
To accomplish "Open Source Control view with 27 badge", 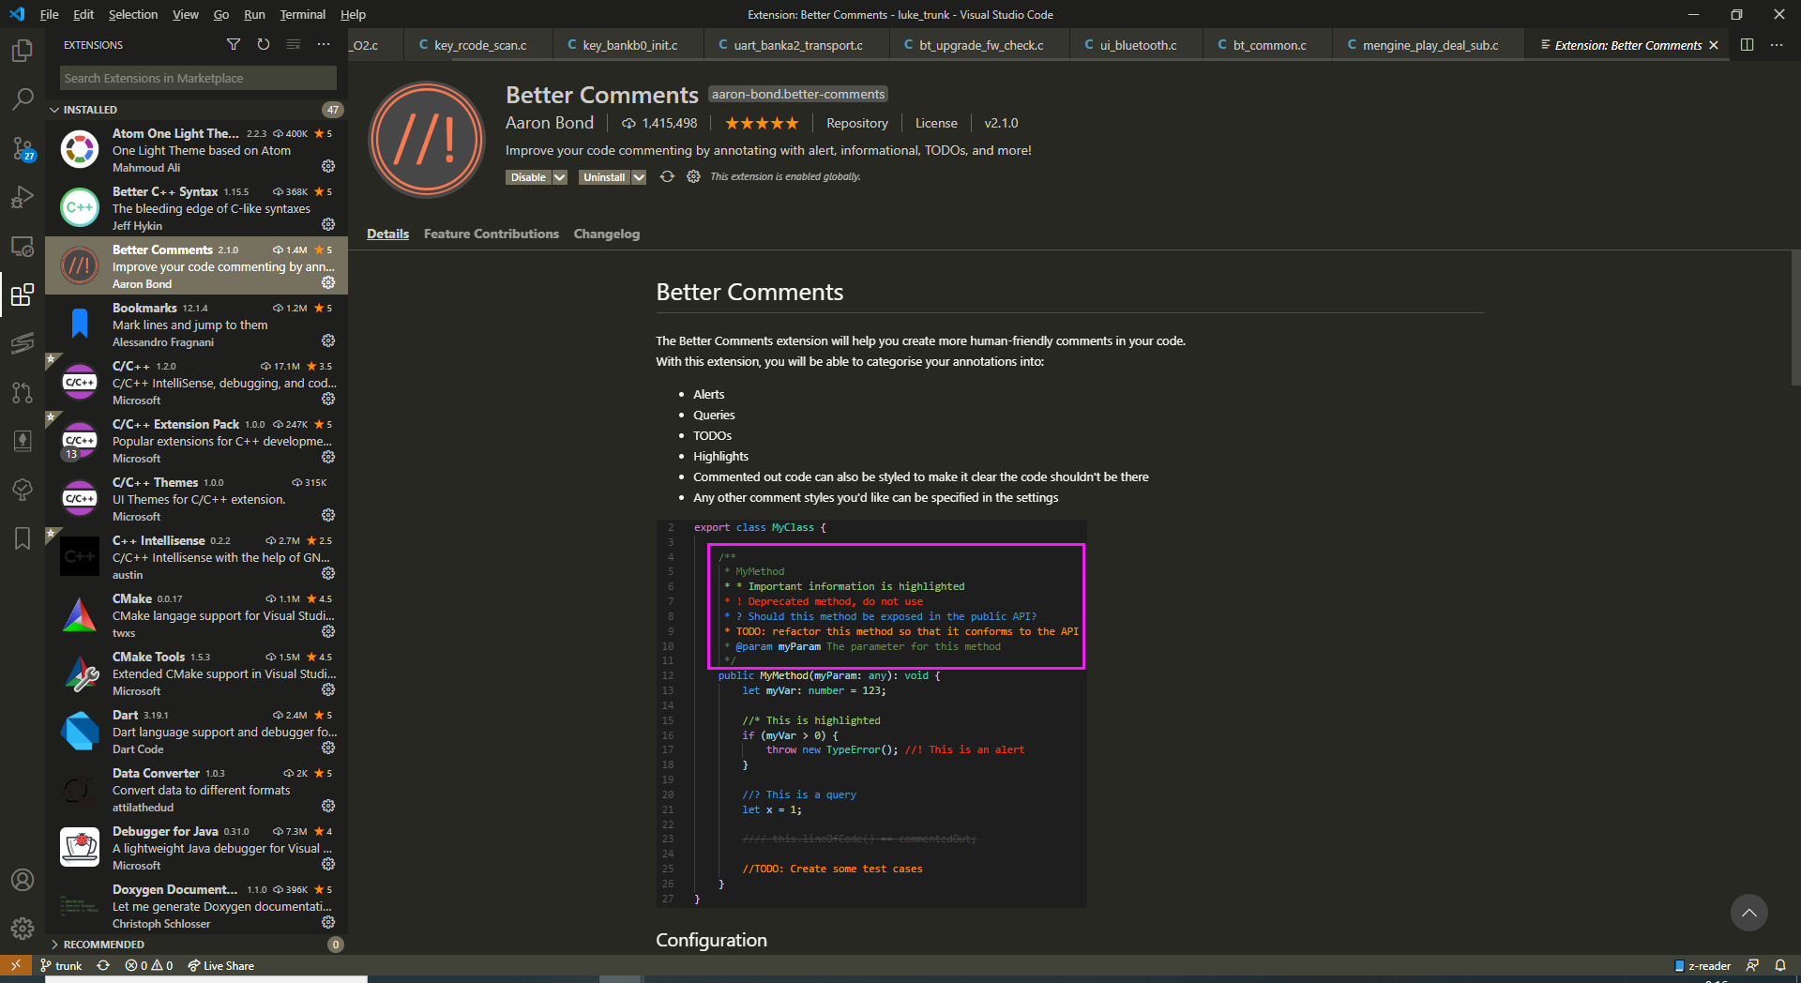I will click(23, 148).
